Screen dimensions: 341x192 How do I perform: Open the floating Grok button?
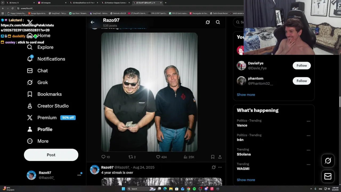coord(328,161)
